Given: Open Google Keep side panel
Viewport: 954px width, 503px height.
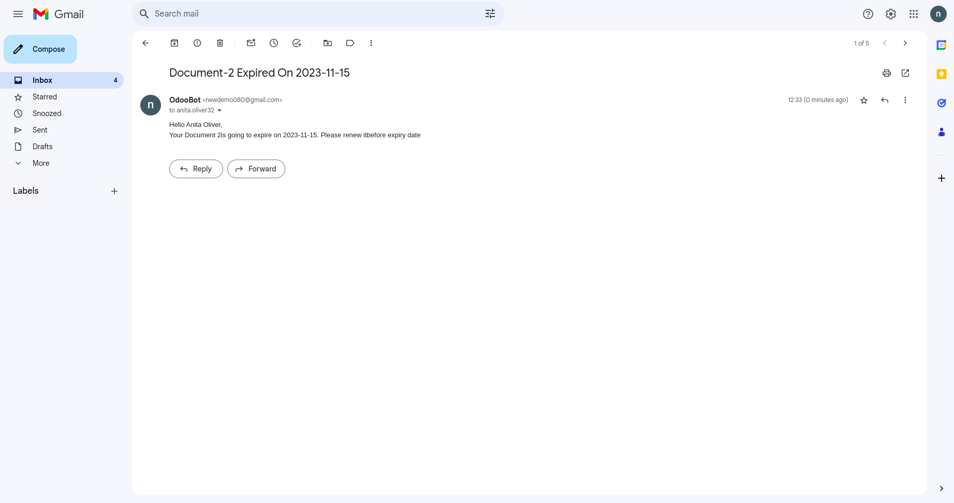Looking at the screenshot, I should tap(942, 74).
